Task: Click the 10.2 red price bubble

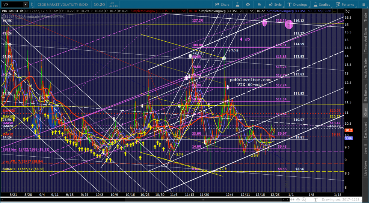Action: [348, 130]
